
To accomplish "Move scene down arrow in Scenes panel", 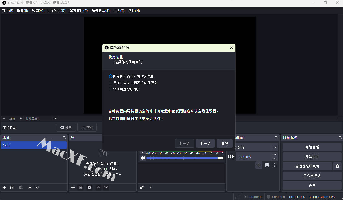I will tap(37, 187).
